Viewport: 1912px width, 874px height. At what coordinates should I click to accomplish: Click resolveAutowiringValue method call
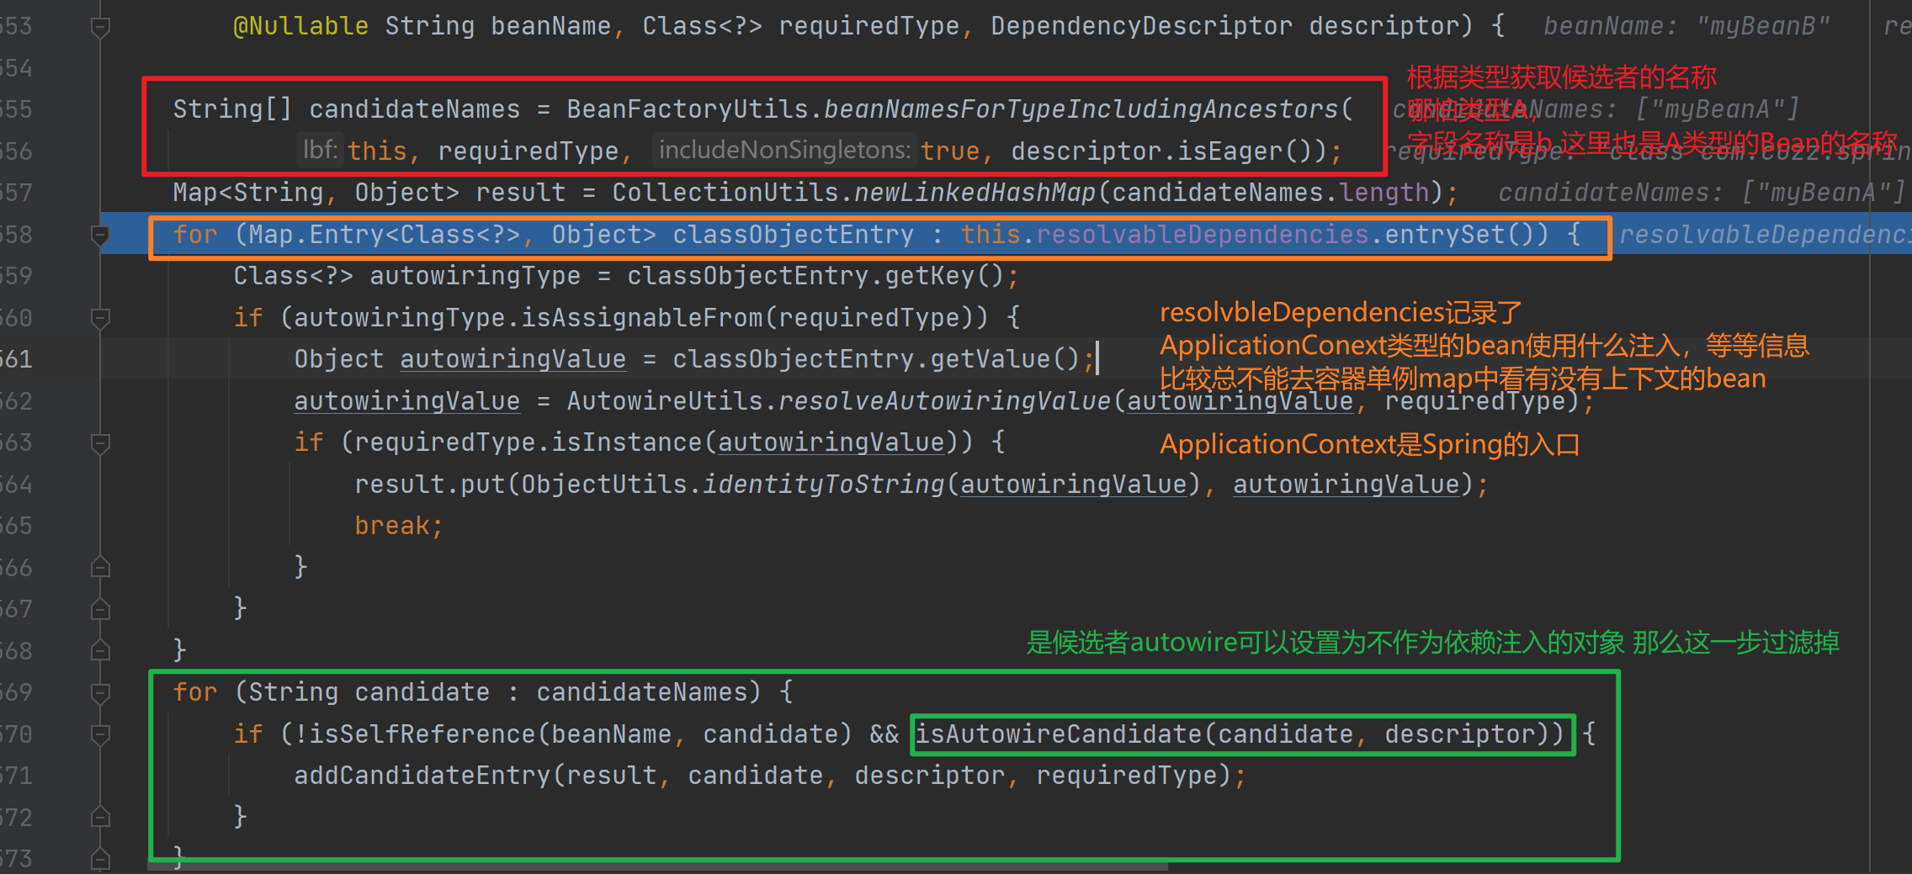click(x=945, y=401)
